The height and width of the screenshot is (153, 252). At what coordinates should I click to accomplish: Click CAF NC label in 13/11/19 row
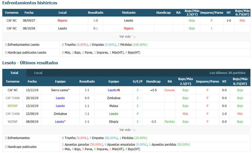point(12,90)
